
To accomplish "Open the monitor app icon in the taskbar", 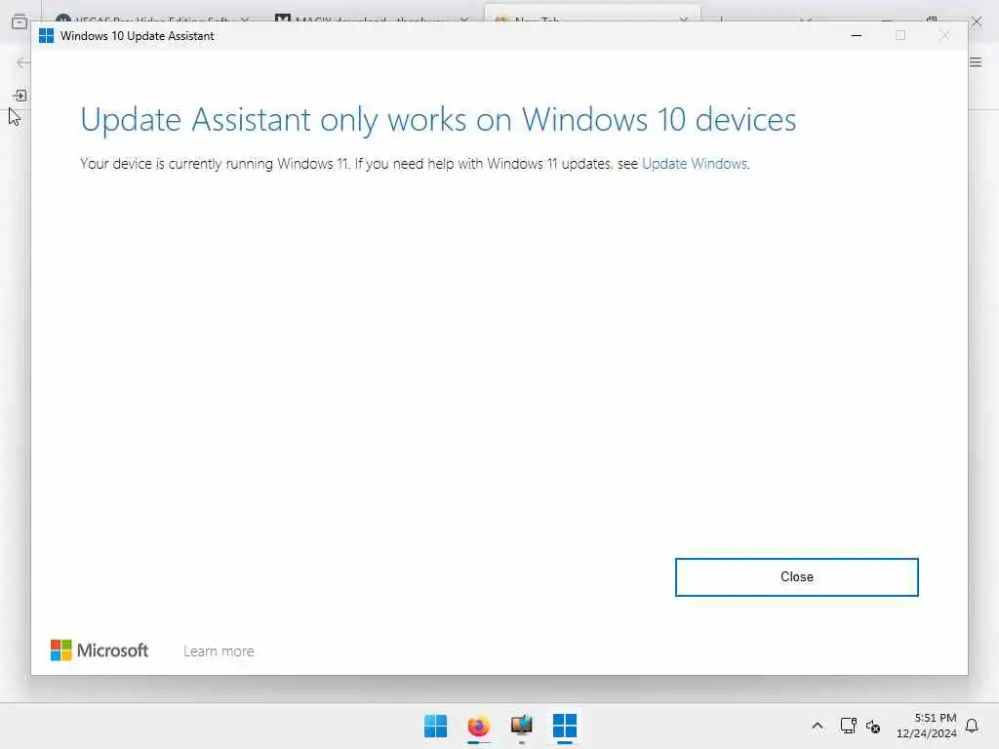I will (x=521, y=726).
